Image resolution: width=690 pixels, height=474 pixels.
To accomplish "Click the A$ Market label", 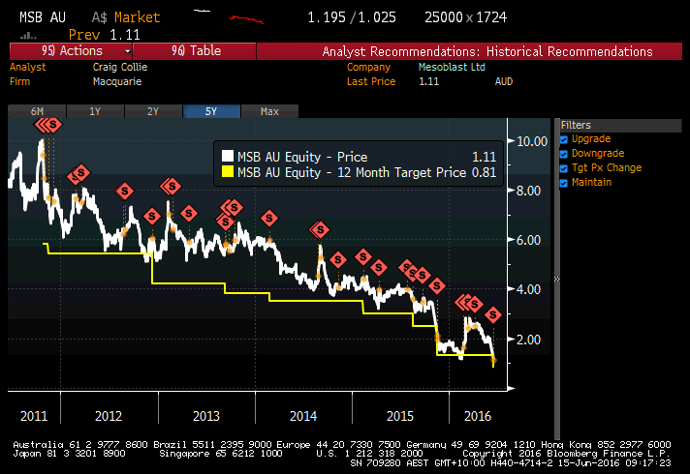I will (x=126, y=17).
